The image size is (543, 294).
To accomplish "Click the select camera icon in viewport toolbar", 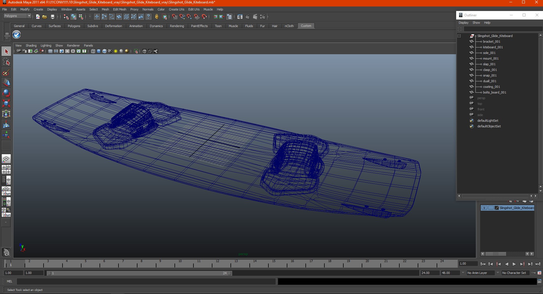I will pyautogui.click(x=19, y=51).
